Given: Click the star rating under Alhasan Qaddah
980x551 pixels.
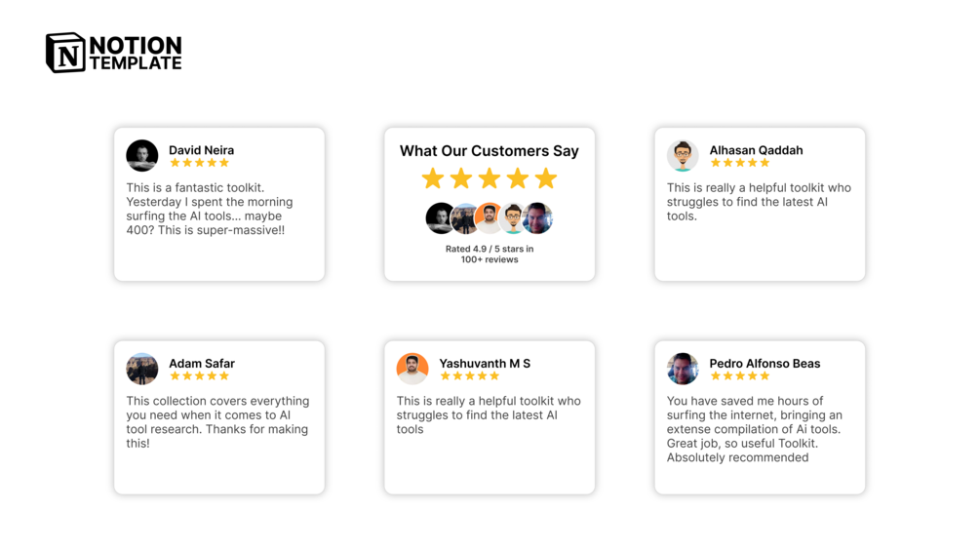Looking at the screenshot, I should click(x=739, y=163).
